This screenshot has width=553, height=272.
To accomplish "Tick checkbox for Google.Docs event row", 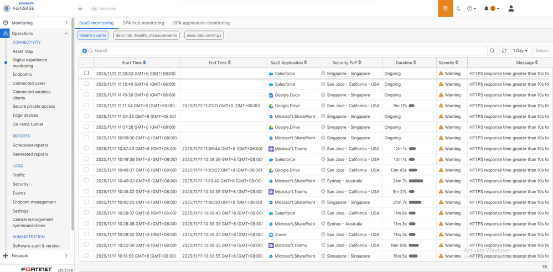I will point(86,95).
